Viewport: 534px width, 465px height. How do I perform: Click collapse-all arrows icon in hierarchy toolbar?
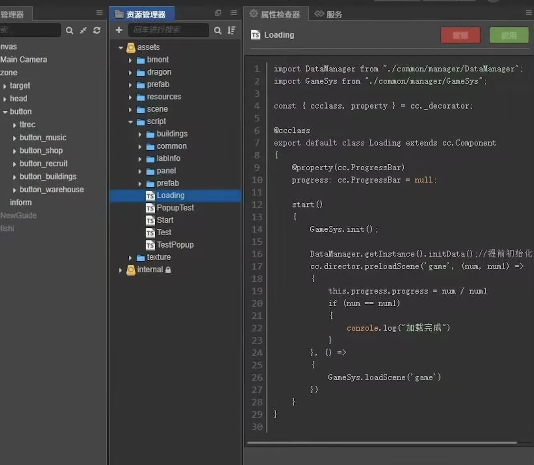click(x=83, y=30)
